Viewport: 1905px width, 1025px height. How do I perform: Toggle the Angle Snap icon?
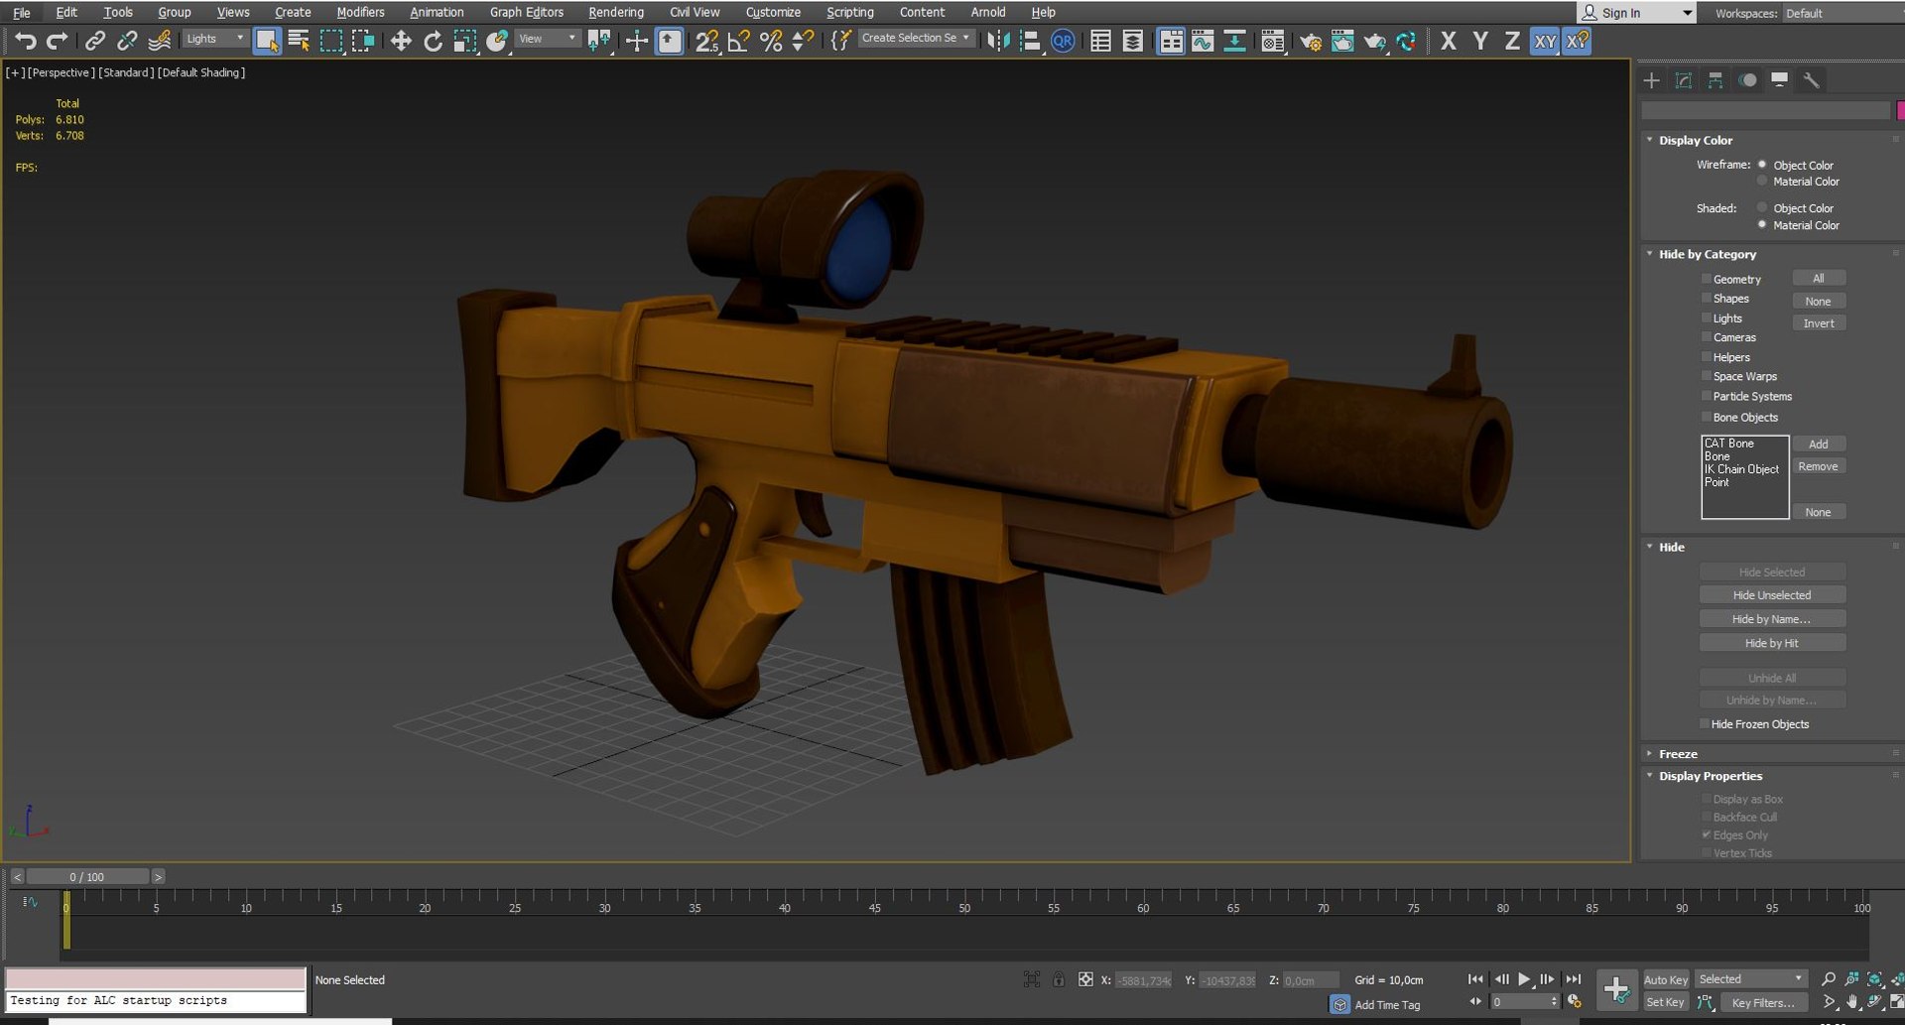(739, 41)
